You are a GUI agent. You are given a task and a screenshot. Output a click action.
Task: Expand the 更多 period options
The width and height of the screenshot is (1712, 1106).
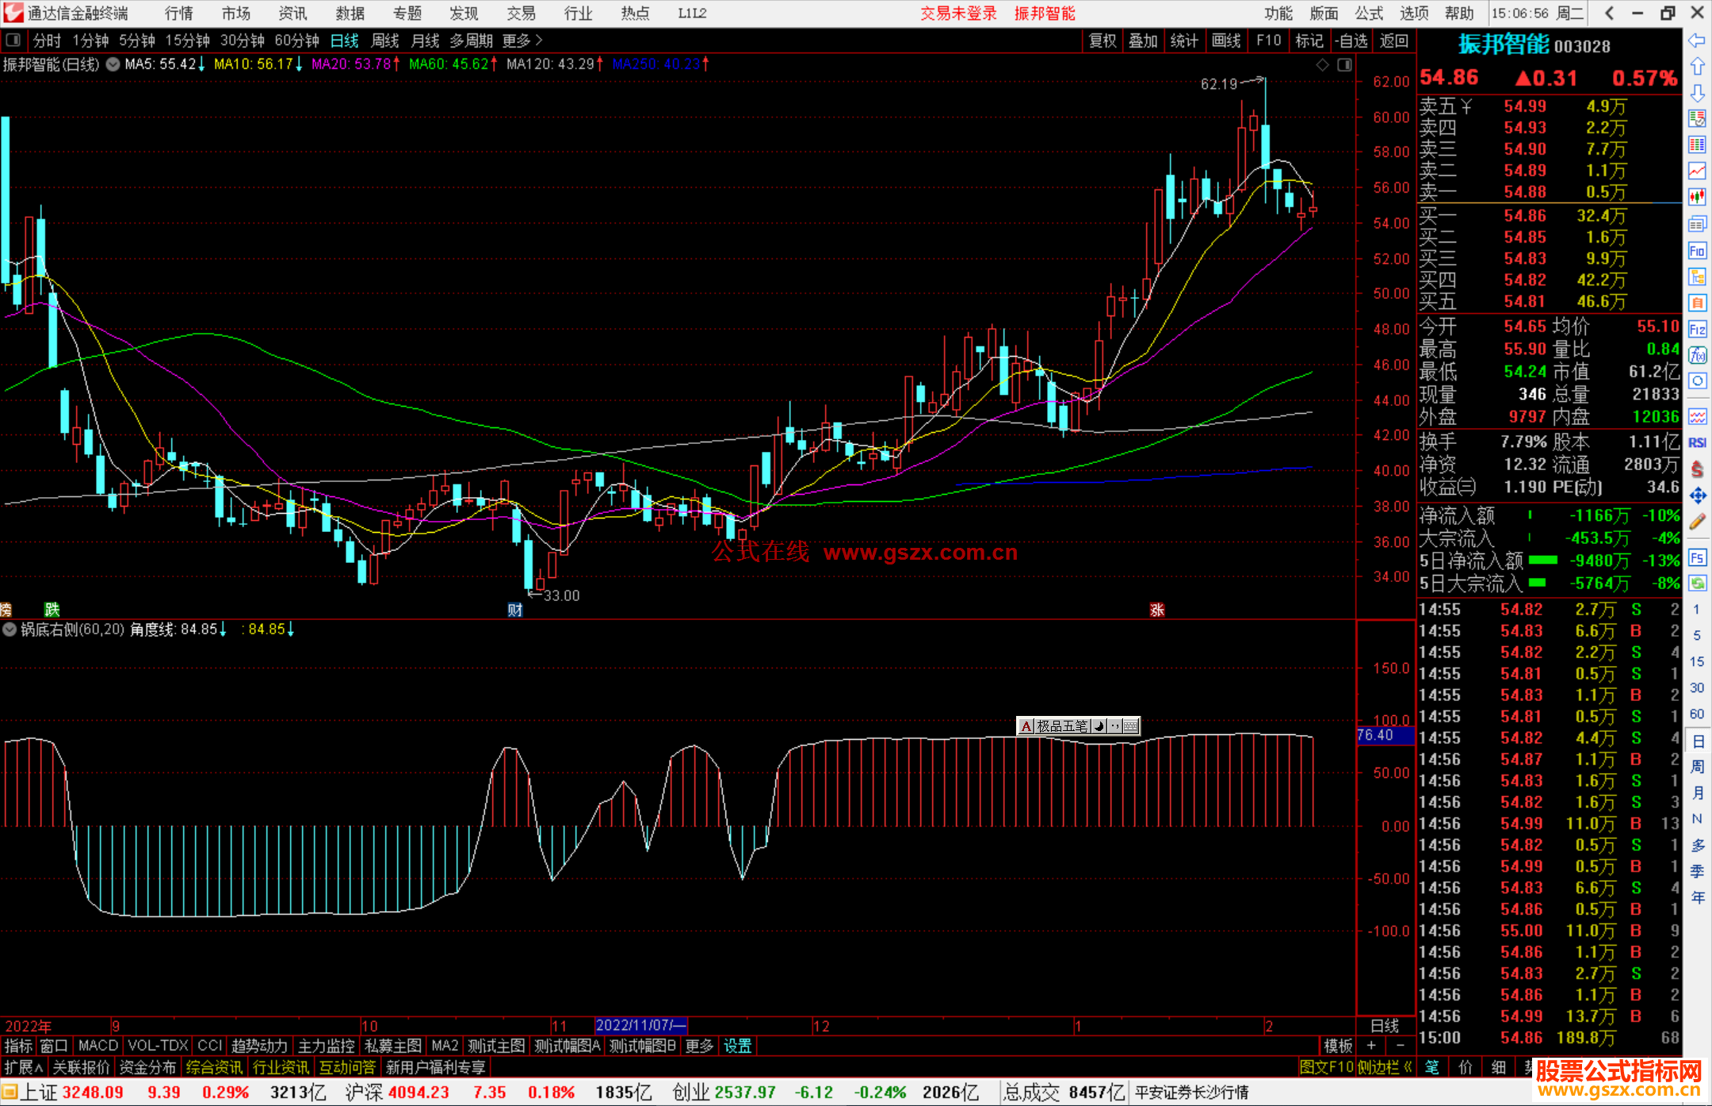tap(522, 40)
